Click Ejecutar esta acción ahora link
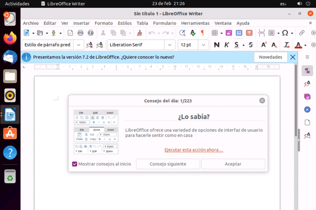Image resolution: width=316 pixels, height=210 pixels. tap(194, 150)
